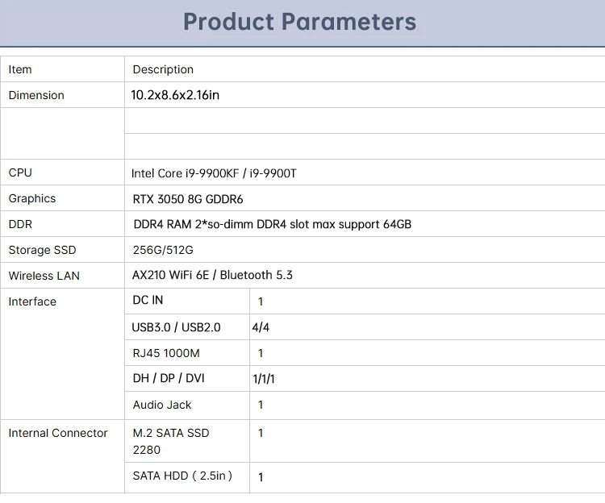The height and width of the screenshot is (503, 605).
Task: Click the DH / DP / DVI cell
Action: tap(169, 378)
